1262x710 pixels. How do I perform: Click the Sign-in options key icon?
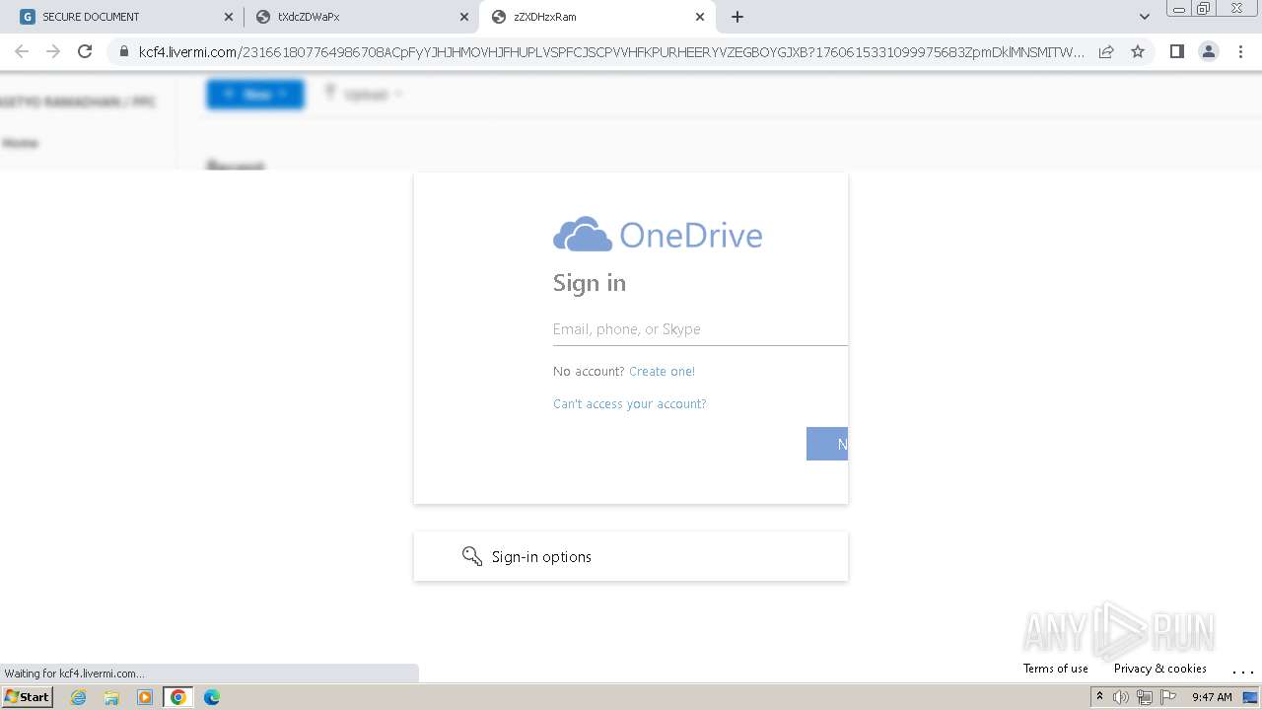[472, 556]
